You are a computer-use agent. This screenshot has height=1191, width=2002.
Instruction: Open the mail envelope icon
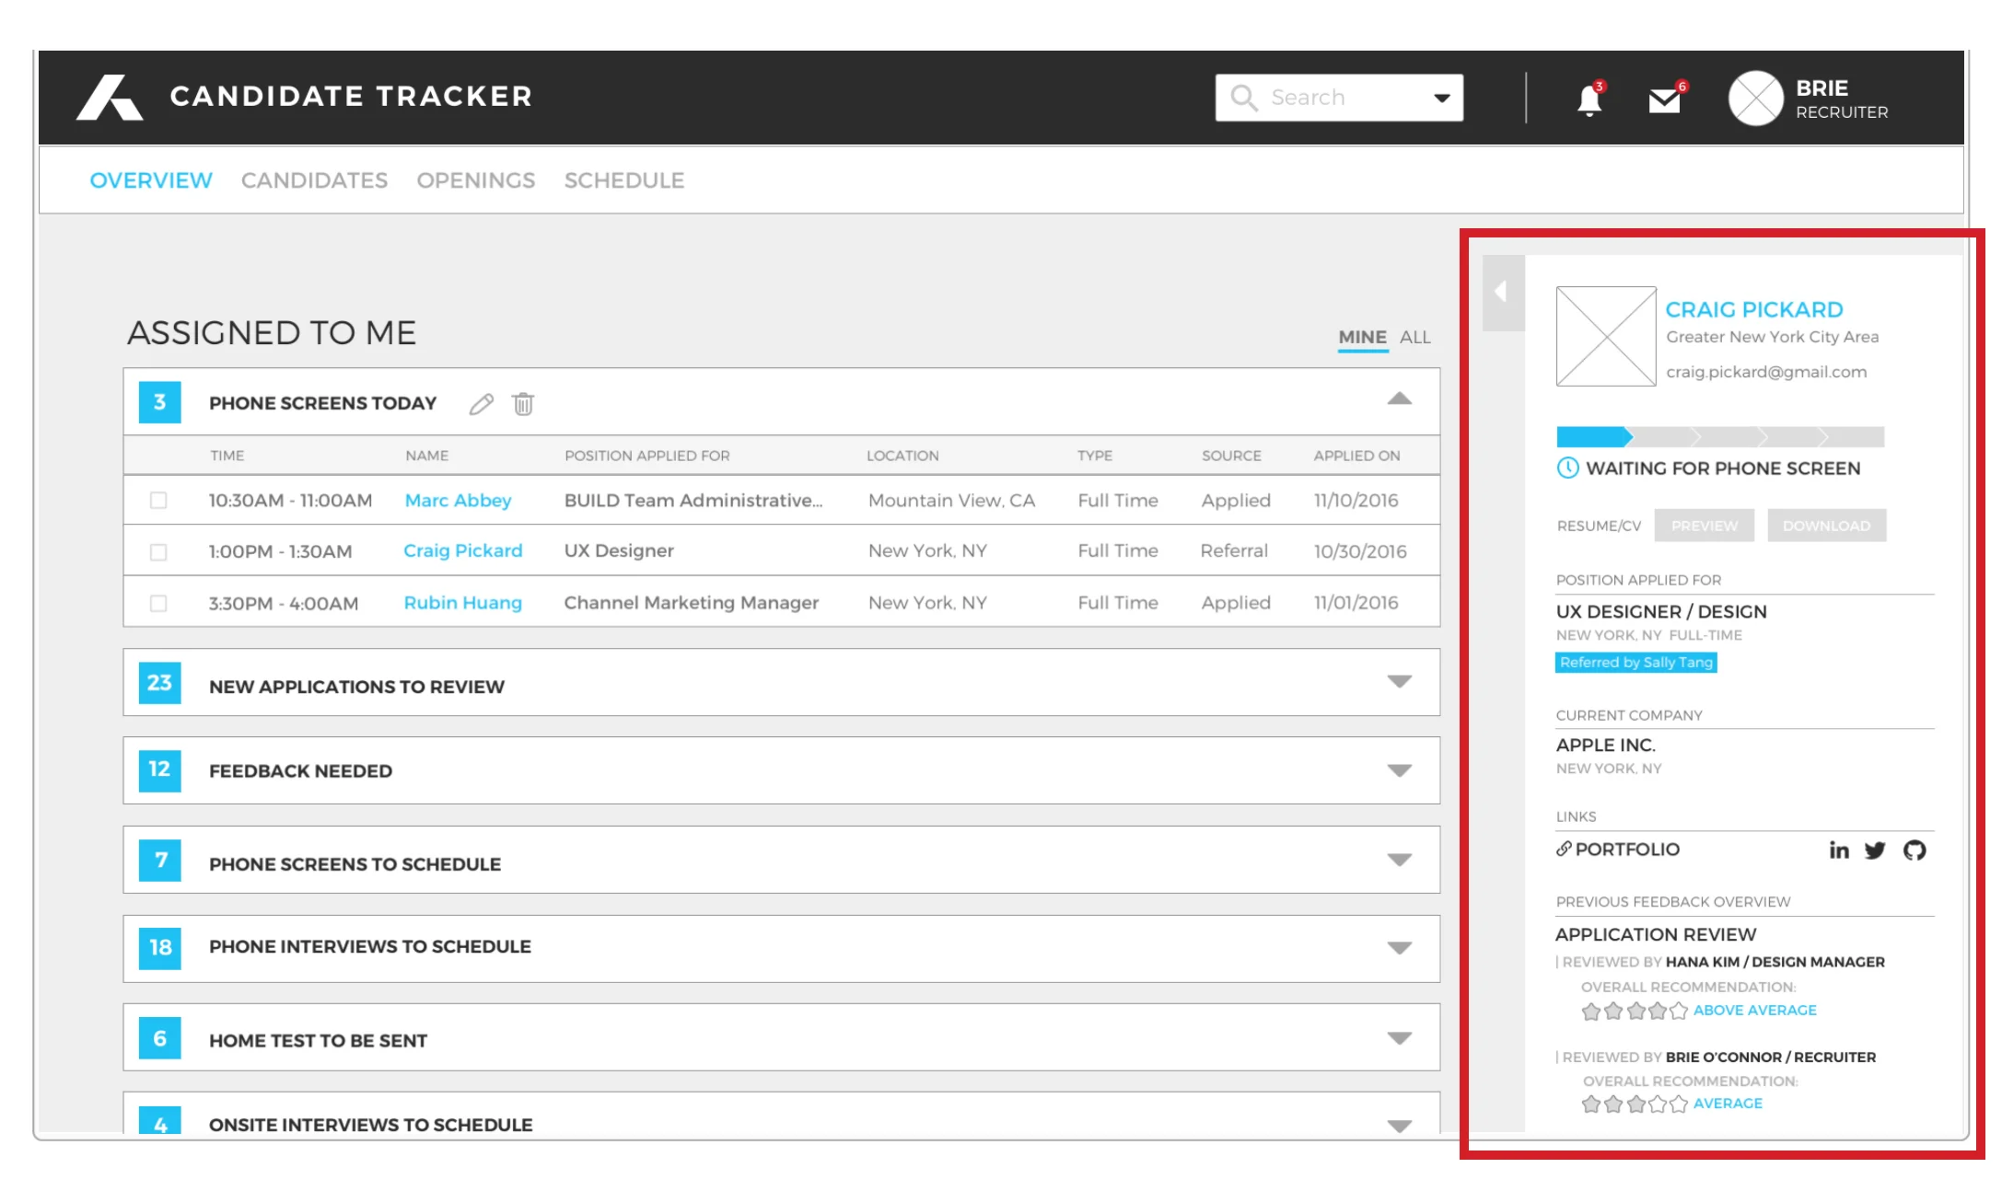click(1664, 99)
